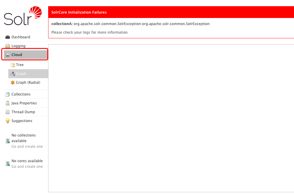Click the Java Properties jar icon
294x194 pixels.
click(x=8, y=103)
